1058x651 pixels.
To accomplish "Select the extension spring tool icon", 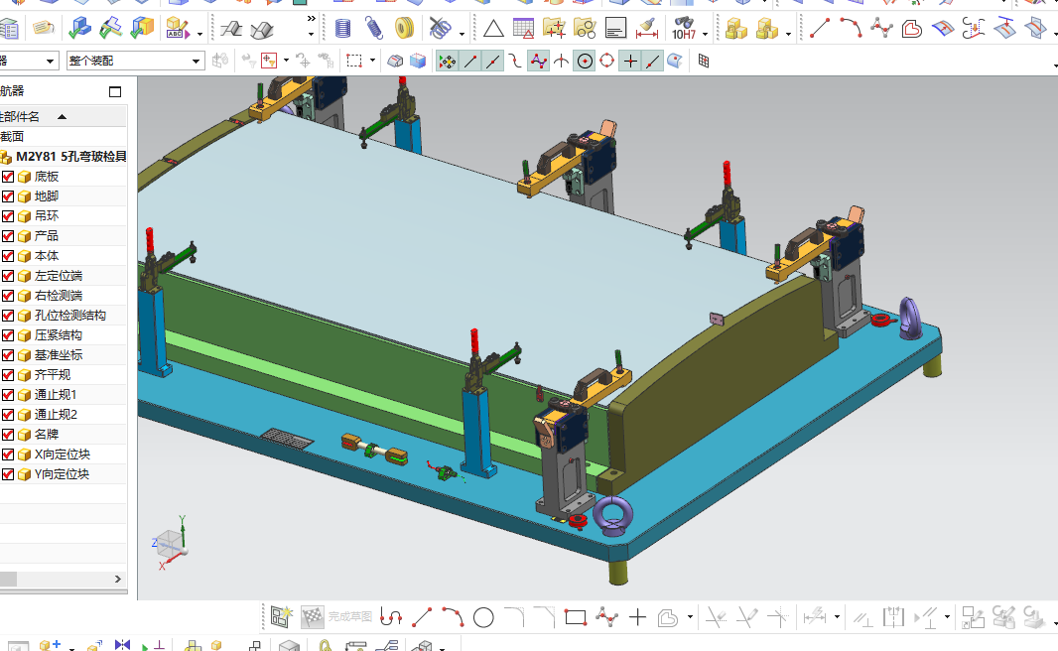I will point(374,29).
